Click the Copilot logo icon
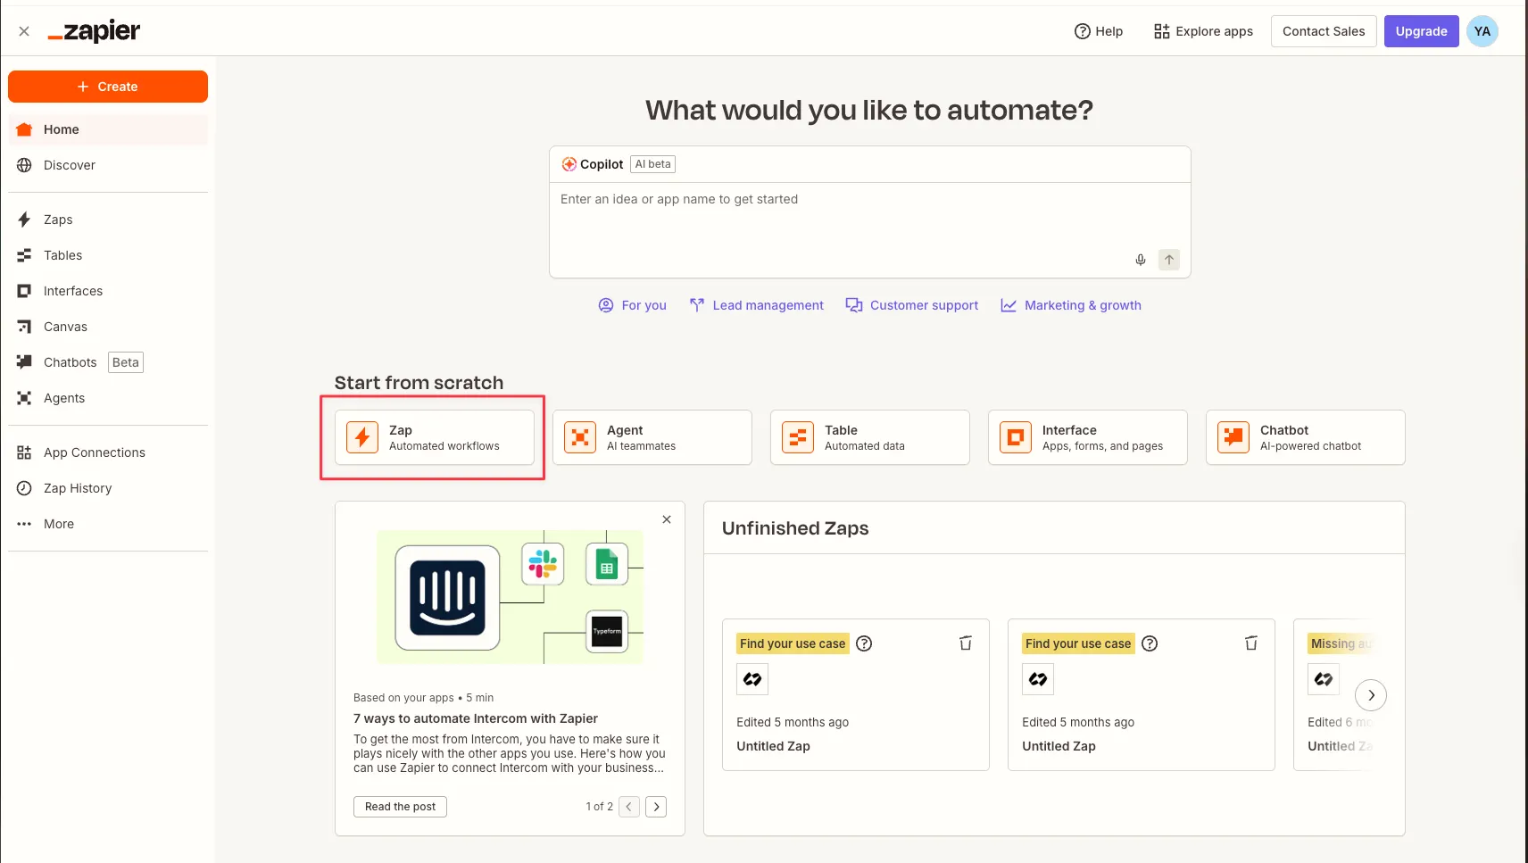 pyautogui.click(x=569, y=164)
